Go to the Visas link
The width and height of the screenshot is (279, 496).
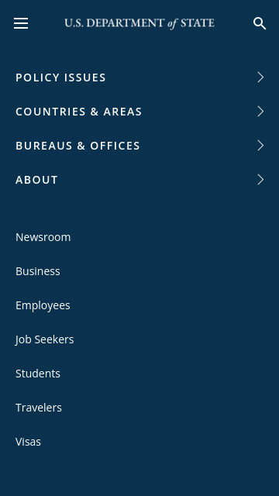[x=28, y=442]
